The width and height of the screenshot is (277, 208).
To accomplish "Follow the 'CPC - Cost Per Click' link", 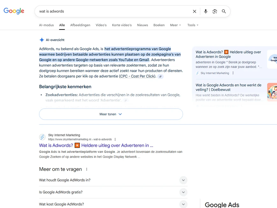I will tap(137, 76).
